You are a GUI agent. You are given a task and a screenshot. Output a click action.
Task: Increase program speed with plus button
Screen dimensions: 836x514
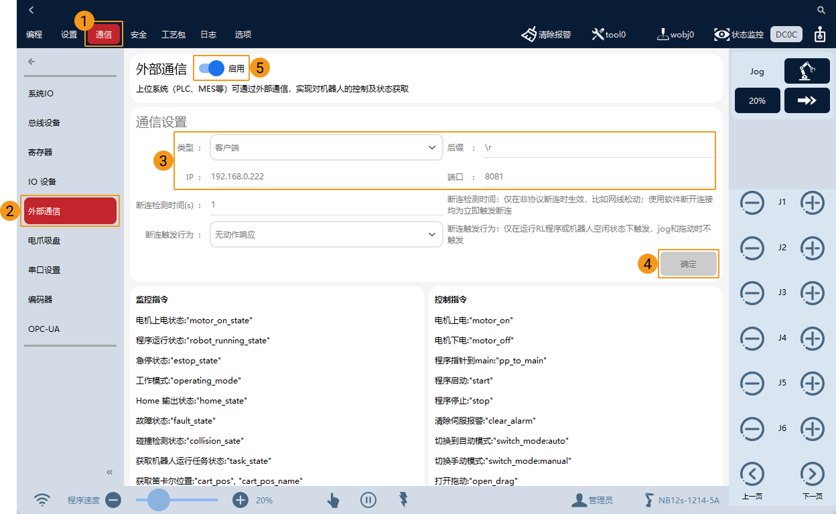pos(240,500)
